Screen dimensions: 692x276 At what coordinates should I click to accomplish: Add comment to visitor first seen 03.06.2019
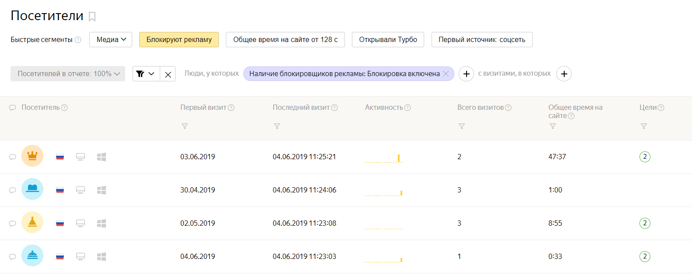coord(13,157)
